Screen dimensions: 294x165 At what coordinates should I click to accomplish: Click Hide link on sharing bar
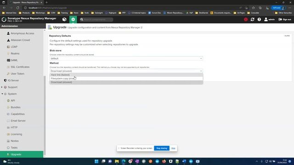(x=173, y=148)
